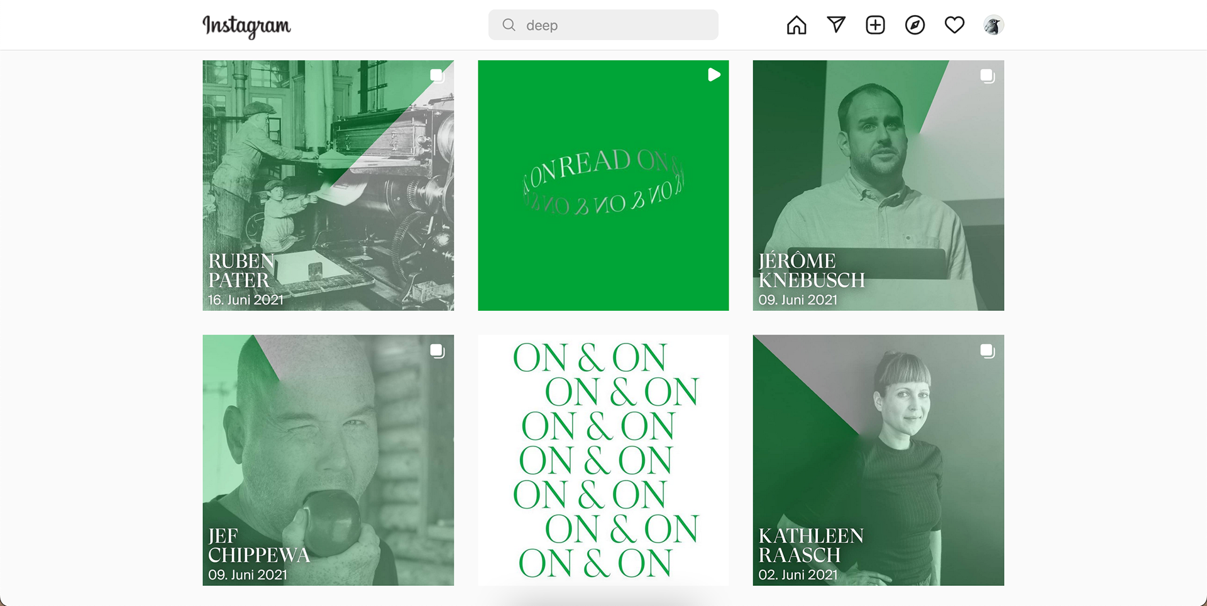Screen dimensions: 1207x606
Task: Open the Jérôme Knebusch post
Action: pos(878,185)
